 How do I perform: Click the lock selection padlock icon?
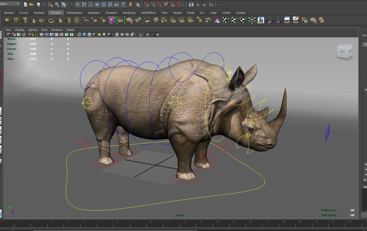coord(130,4)
